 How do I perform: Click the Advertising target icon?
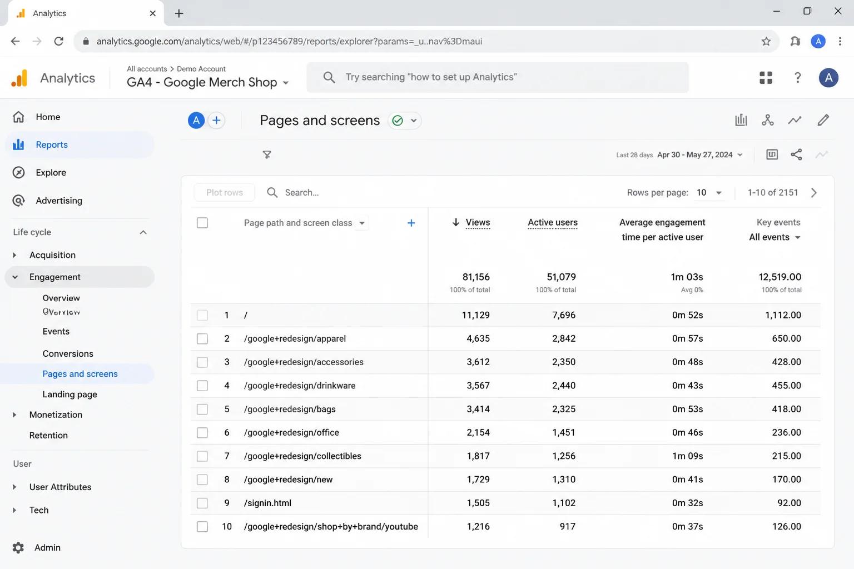coord(18,201)
